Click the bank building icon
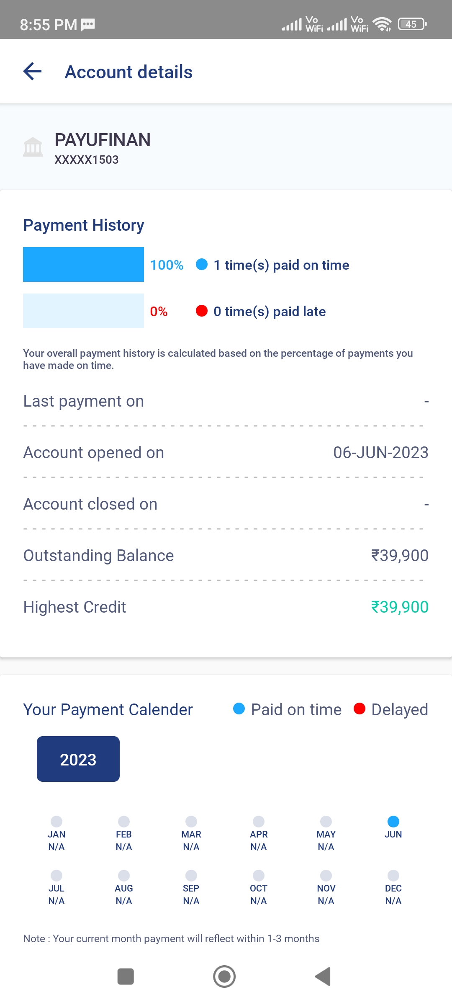This screenshot has height=1005, width=452. coord(33,147)
